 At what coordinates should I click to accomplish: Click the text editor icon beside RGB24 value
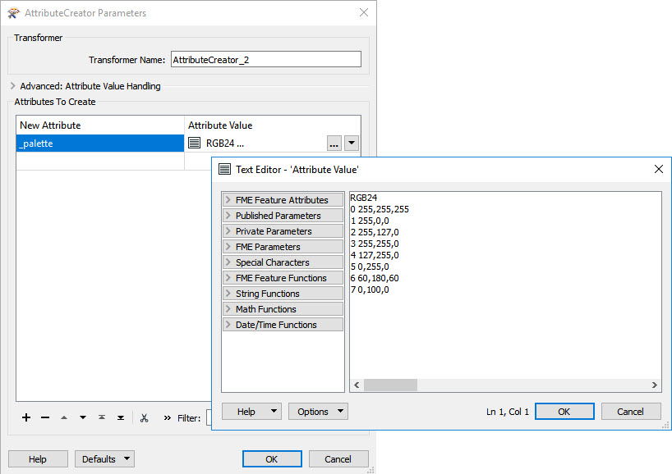pos(194,143)
